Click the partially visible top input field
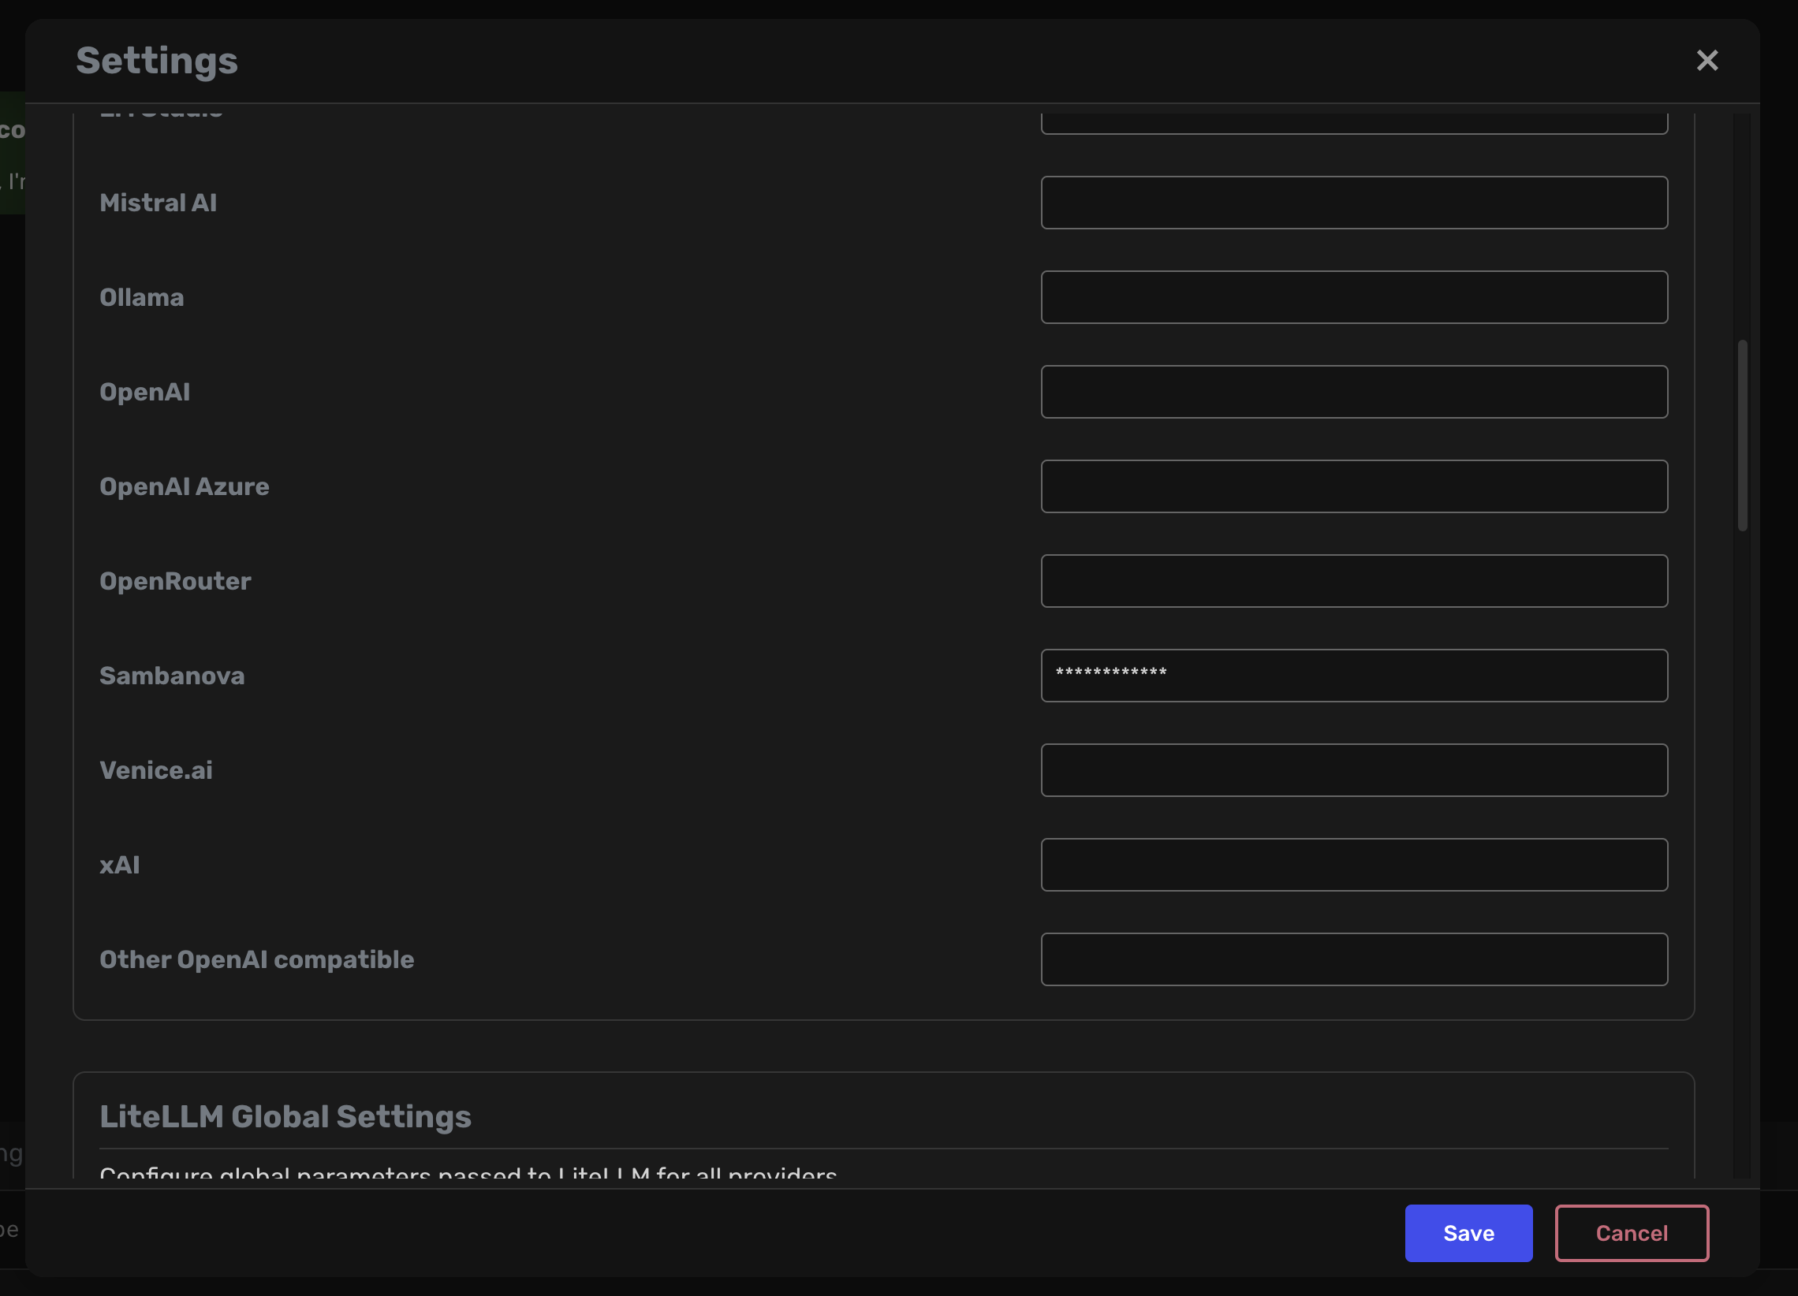Viewport: 1798px width, 1296px height. pos(1354,124)
